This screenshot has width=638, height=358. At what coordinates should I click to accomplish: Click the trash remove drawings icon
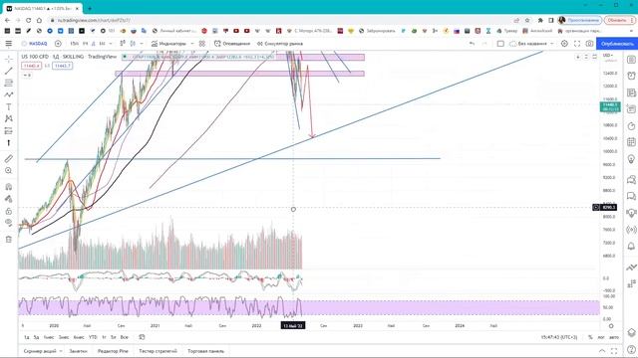point(9,239)
